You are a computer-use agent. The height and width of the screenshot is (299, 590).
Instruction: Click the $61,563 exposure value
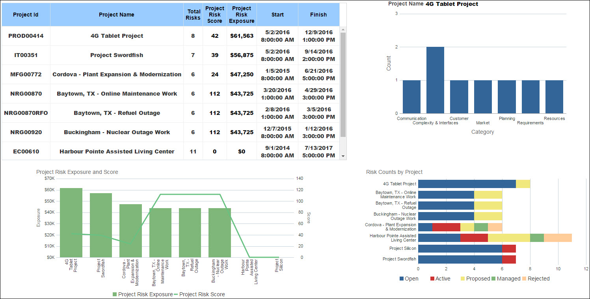pos(242,36)
